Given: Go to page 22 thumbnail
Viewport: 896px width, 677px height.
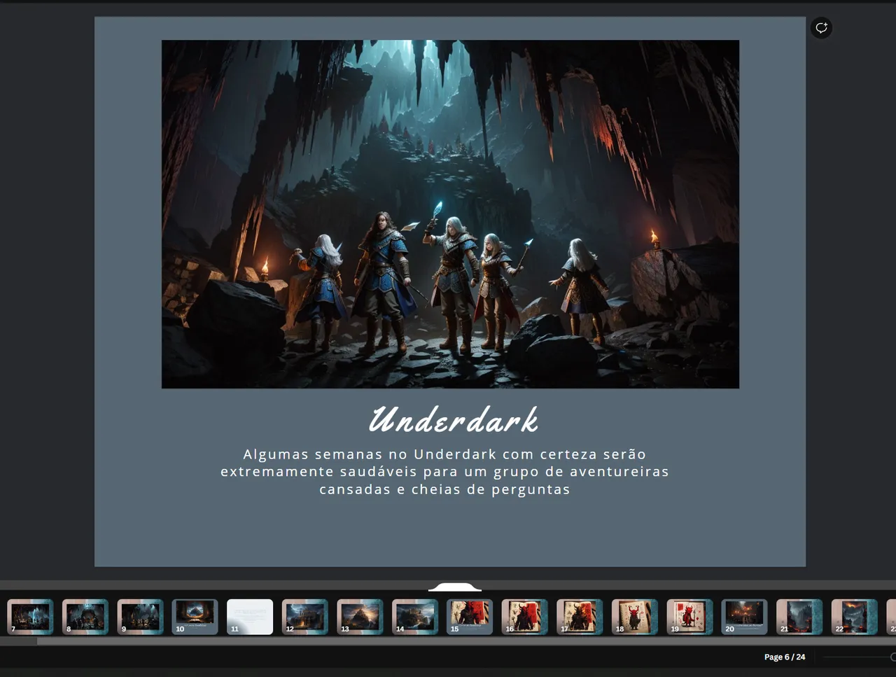Looking at the screenshot, I should click(855, 617).
